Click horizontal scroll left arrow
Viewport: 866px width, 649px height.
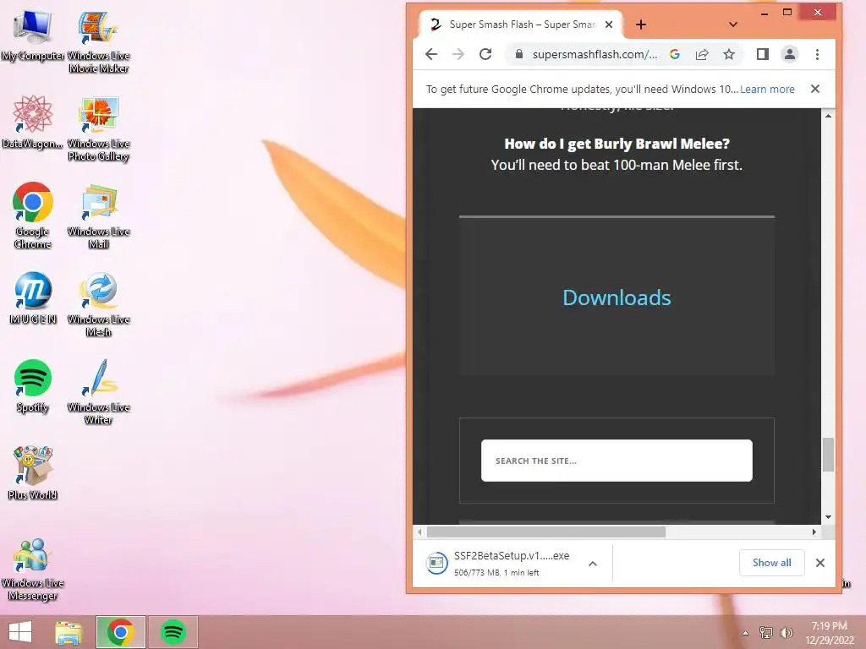[x=419, y=532]
